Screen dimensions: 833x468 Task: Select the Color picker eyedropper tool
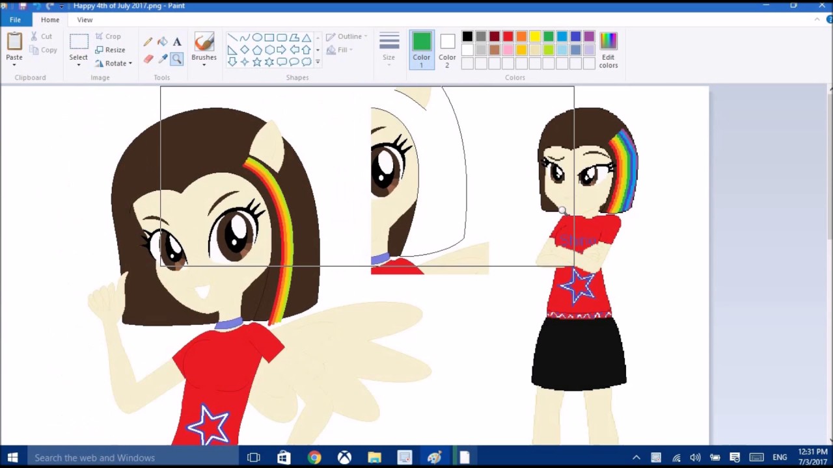click(x=163, y=59)
